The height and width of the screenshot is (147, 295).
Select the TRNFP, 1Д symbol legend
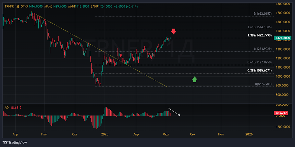tap(11, 6)
